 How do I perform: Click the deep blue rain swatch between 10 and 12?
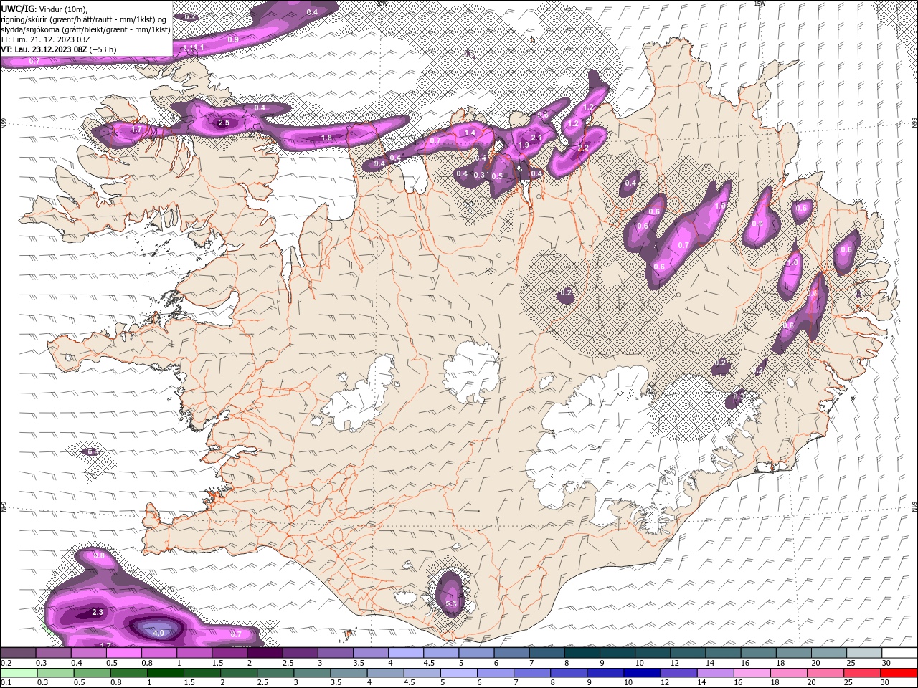640,673
